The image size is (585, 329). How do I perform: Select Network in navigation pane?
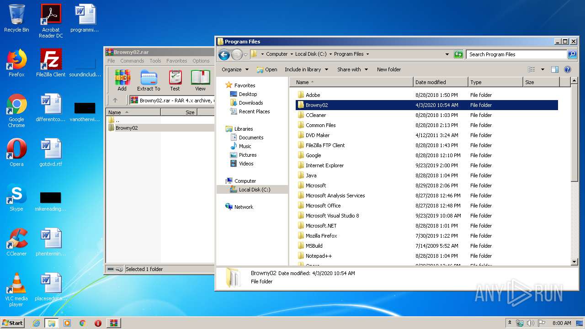(244, 207)
